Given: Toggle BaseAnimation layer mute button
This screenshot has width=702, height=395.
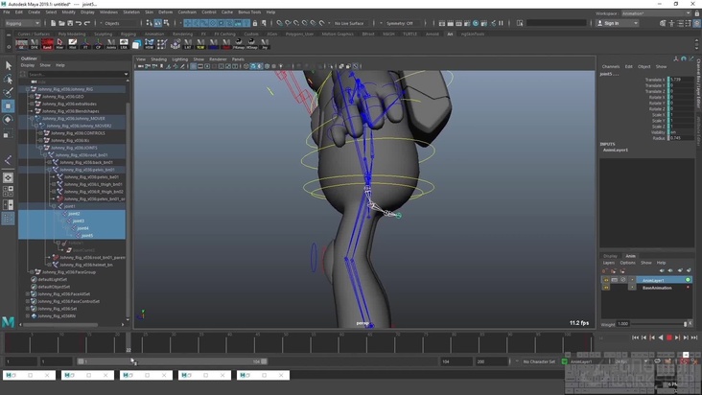Looking at the screenshot, I should 606,288.
